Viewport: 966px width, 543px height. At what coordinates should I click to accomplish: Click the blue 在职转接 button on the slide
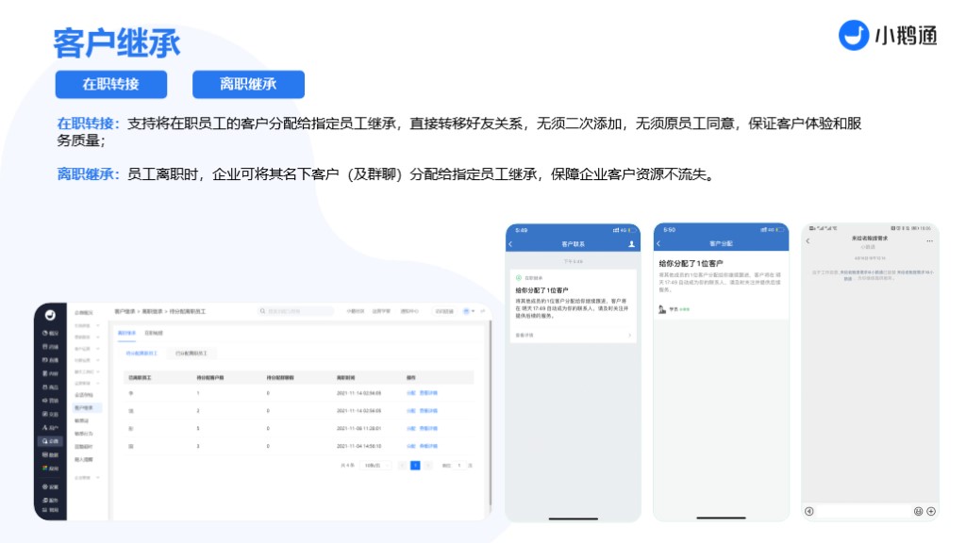coord(111,84)
